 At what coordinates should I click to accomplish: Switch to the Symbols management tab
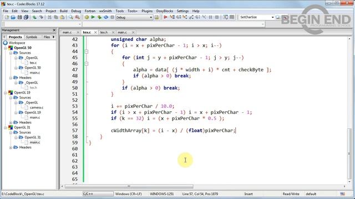[32, 37]
